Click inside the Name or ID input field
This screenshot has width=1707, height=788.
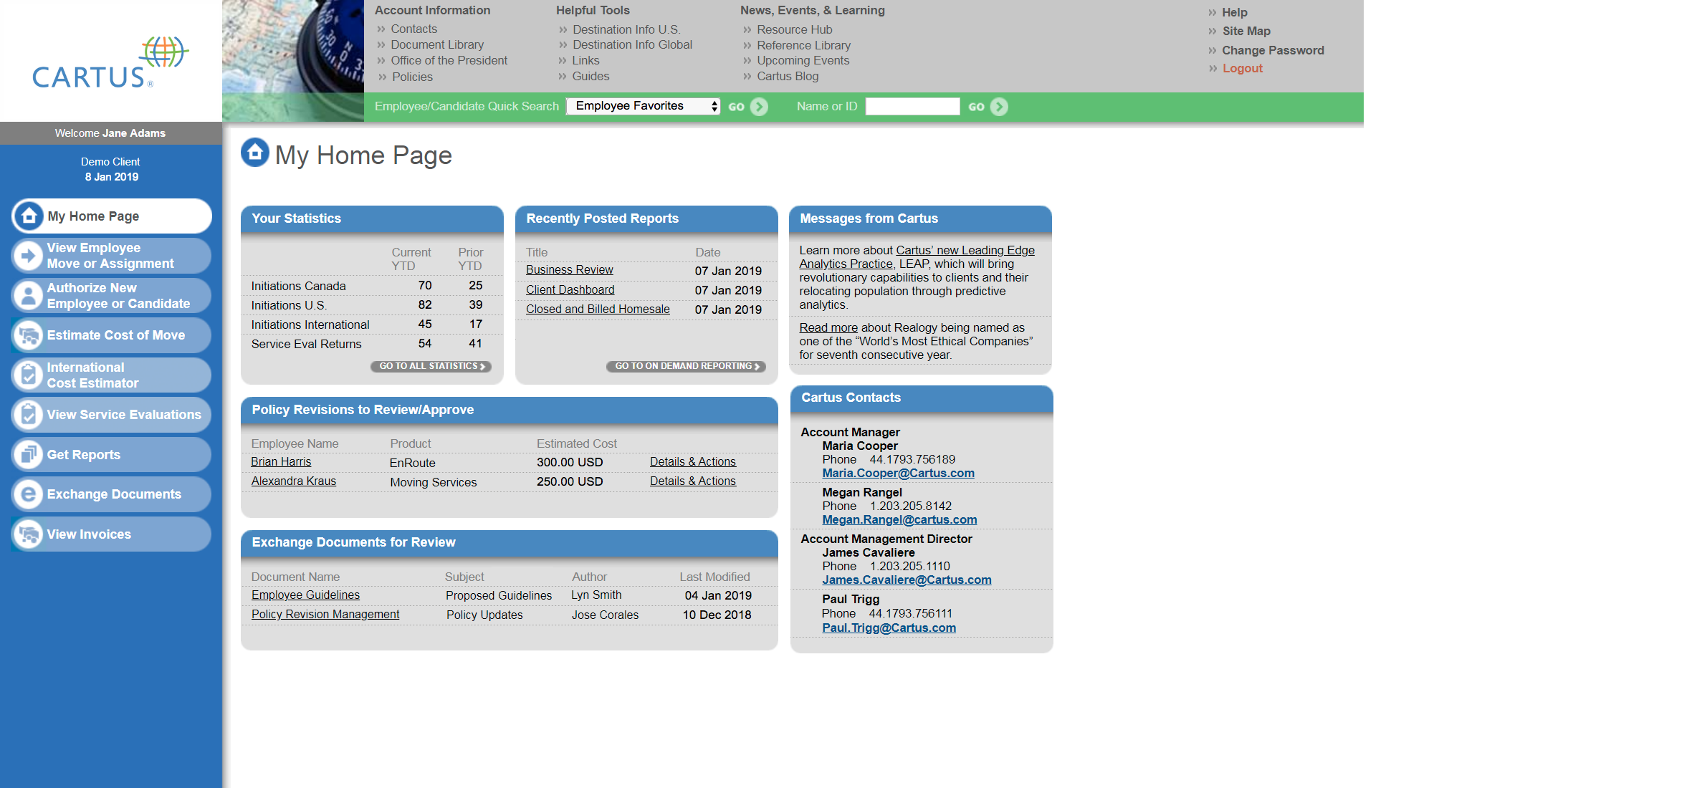(x=912, y=107)
